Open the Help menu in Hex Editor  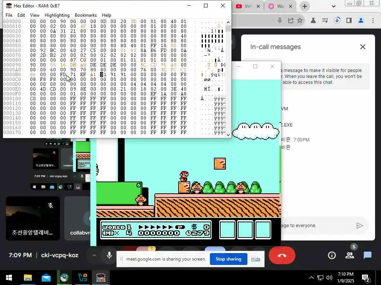(106, 15)
